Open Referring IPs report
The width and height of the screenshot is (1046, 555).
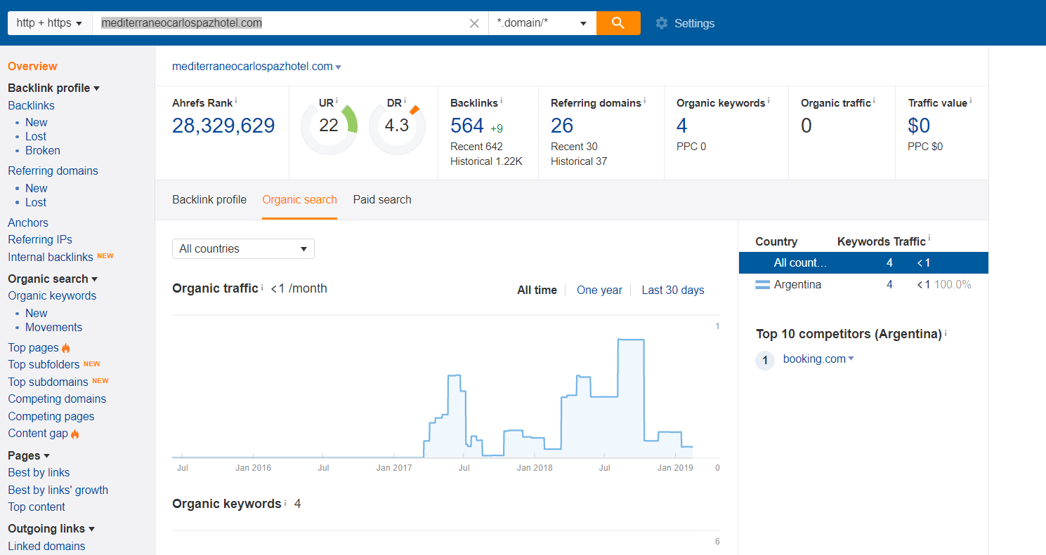[x=40, y=240]
